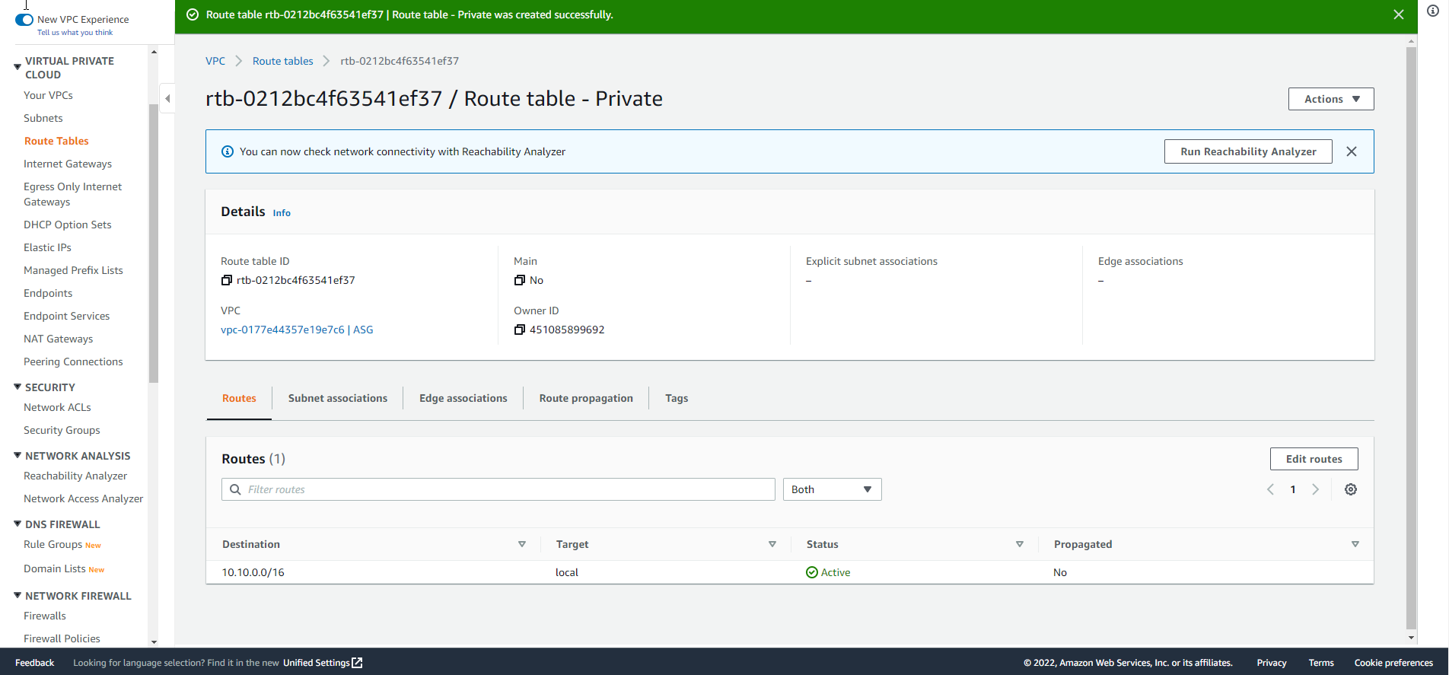Open the Route tables breadcrumb link
Viewport: 1449px width, 675px height.
282,61
